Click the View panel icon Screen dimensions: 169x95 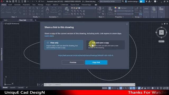(x=161, y=10)
